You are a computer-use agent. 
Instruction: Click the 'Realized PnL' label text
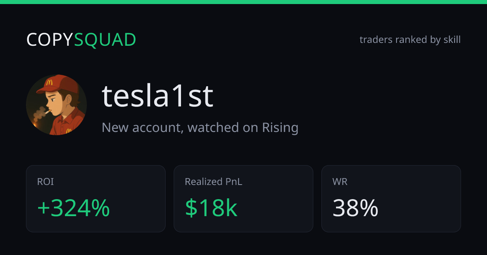(213, 182)
